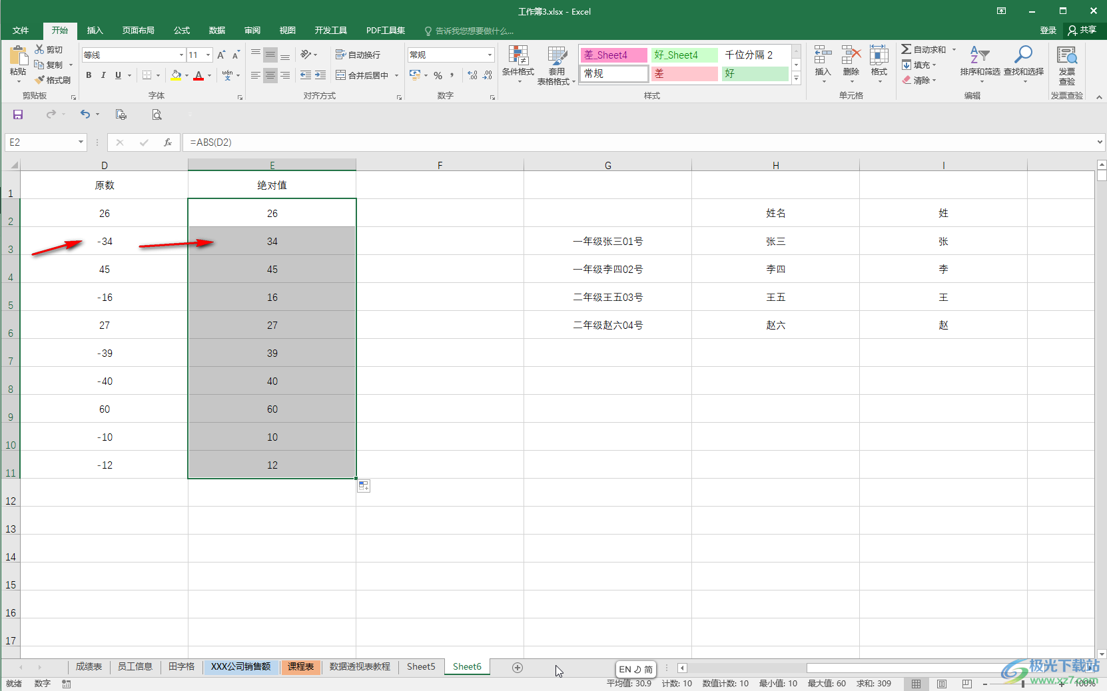Toggle center horizontal alignment
The height and width of the screenshot is (691, 1107).
click(270, 75)
